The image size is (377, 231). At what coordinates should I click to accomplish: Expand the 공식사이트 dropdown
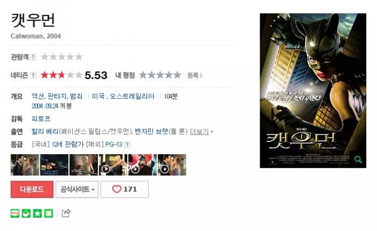pos(77,189)
